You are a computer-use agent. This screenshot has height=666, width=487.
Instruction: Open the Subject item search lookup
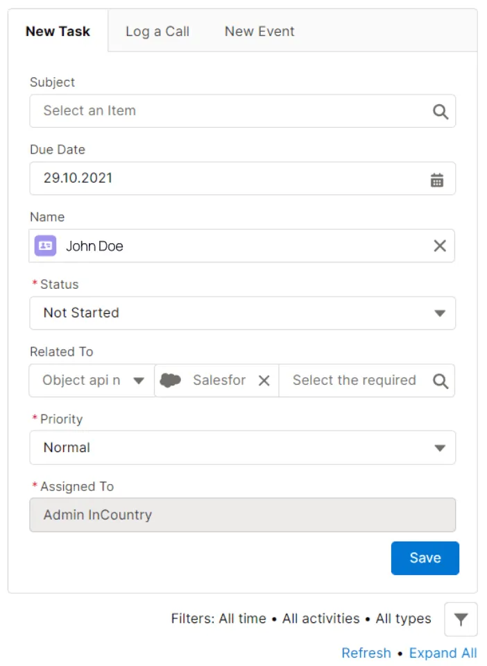coord(440,110)
